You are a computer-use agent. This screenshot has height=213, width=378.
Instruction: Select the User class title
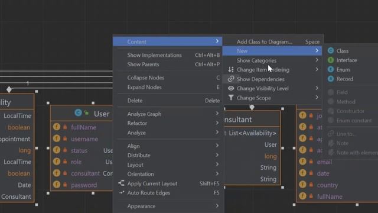pyautogui.click(x=102, y=114)
